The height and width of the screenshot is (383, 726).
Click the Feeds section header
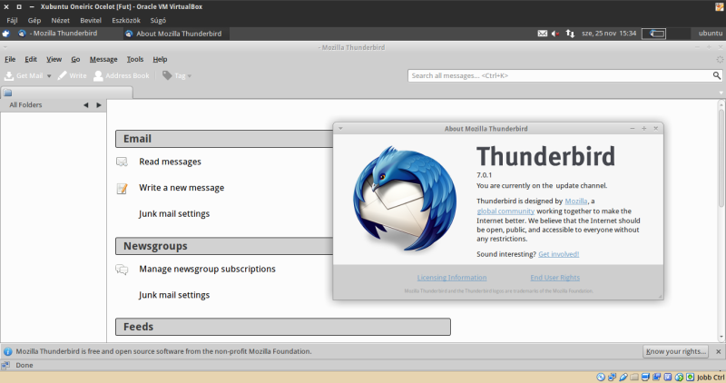[283, 327]
